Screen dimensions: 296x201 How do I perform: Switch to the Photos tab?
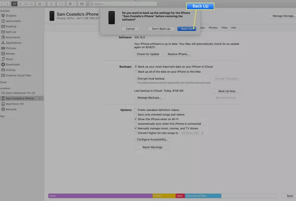point(213,28)
